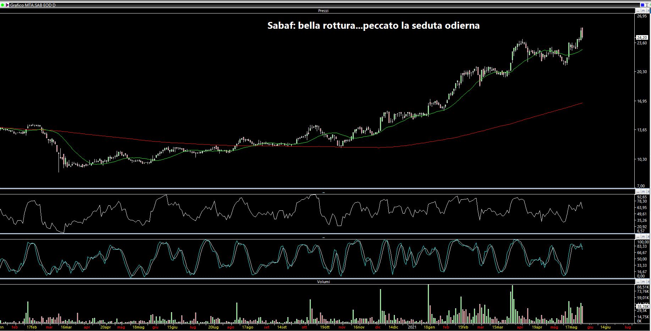This screenshot has width=651, height=331.
Task: Click the 16,95 price axis label
Action: (x=642, y=101)
